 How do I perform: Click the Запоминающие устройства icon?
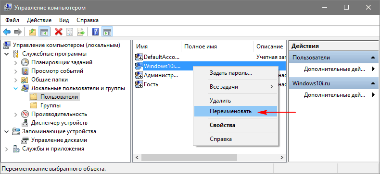pos(16,131)
